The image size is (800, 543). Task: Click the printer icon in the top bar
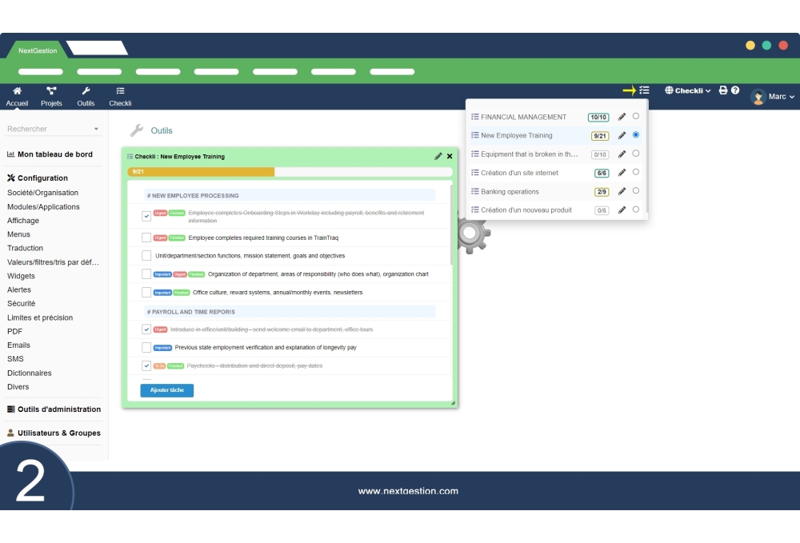pos(722,90)
